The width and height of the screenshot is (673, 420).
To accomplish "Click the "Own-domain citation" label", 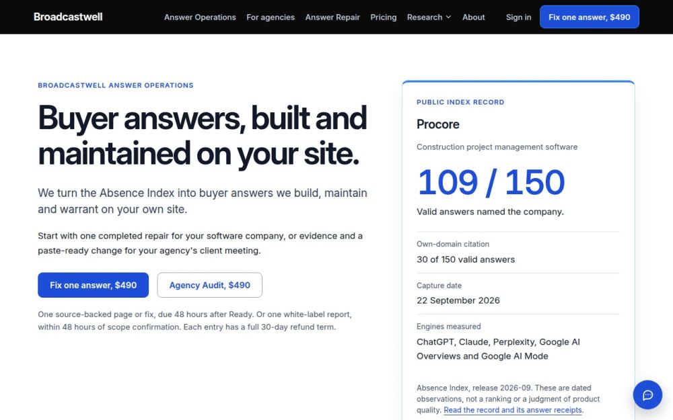I will pos(453,244).
